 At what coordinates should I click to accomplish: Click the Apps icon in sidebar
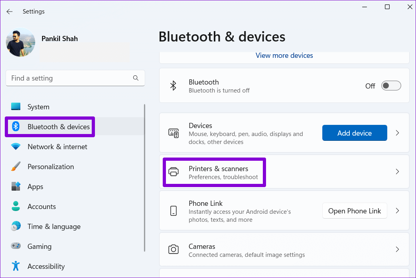16,187
